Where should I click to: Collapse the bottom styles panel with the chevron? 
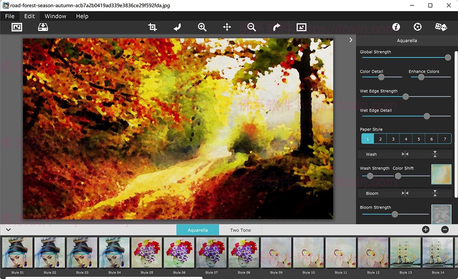coord(8,229)
